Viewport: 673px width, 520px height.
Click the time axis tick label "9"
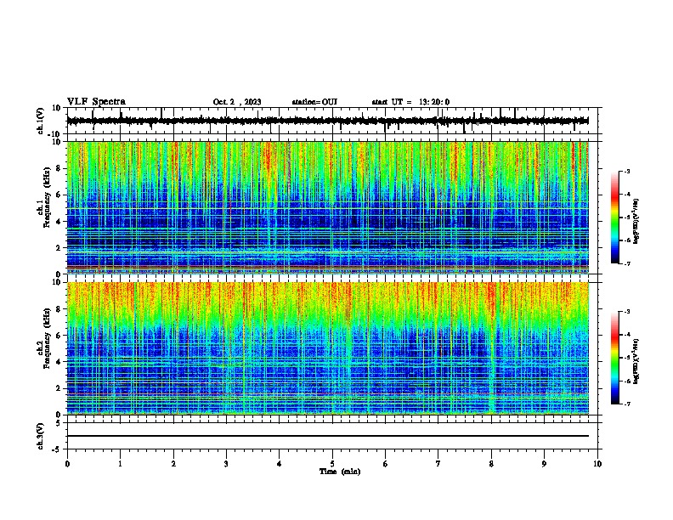[x=544, y=464]
